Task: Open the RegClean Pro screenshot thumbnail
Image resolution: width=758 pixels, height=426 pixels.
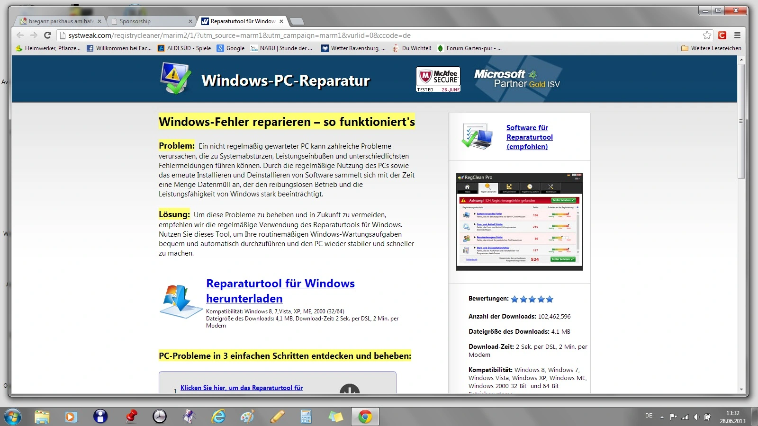Action: point(519,222)
